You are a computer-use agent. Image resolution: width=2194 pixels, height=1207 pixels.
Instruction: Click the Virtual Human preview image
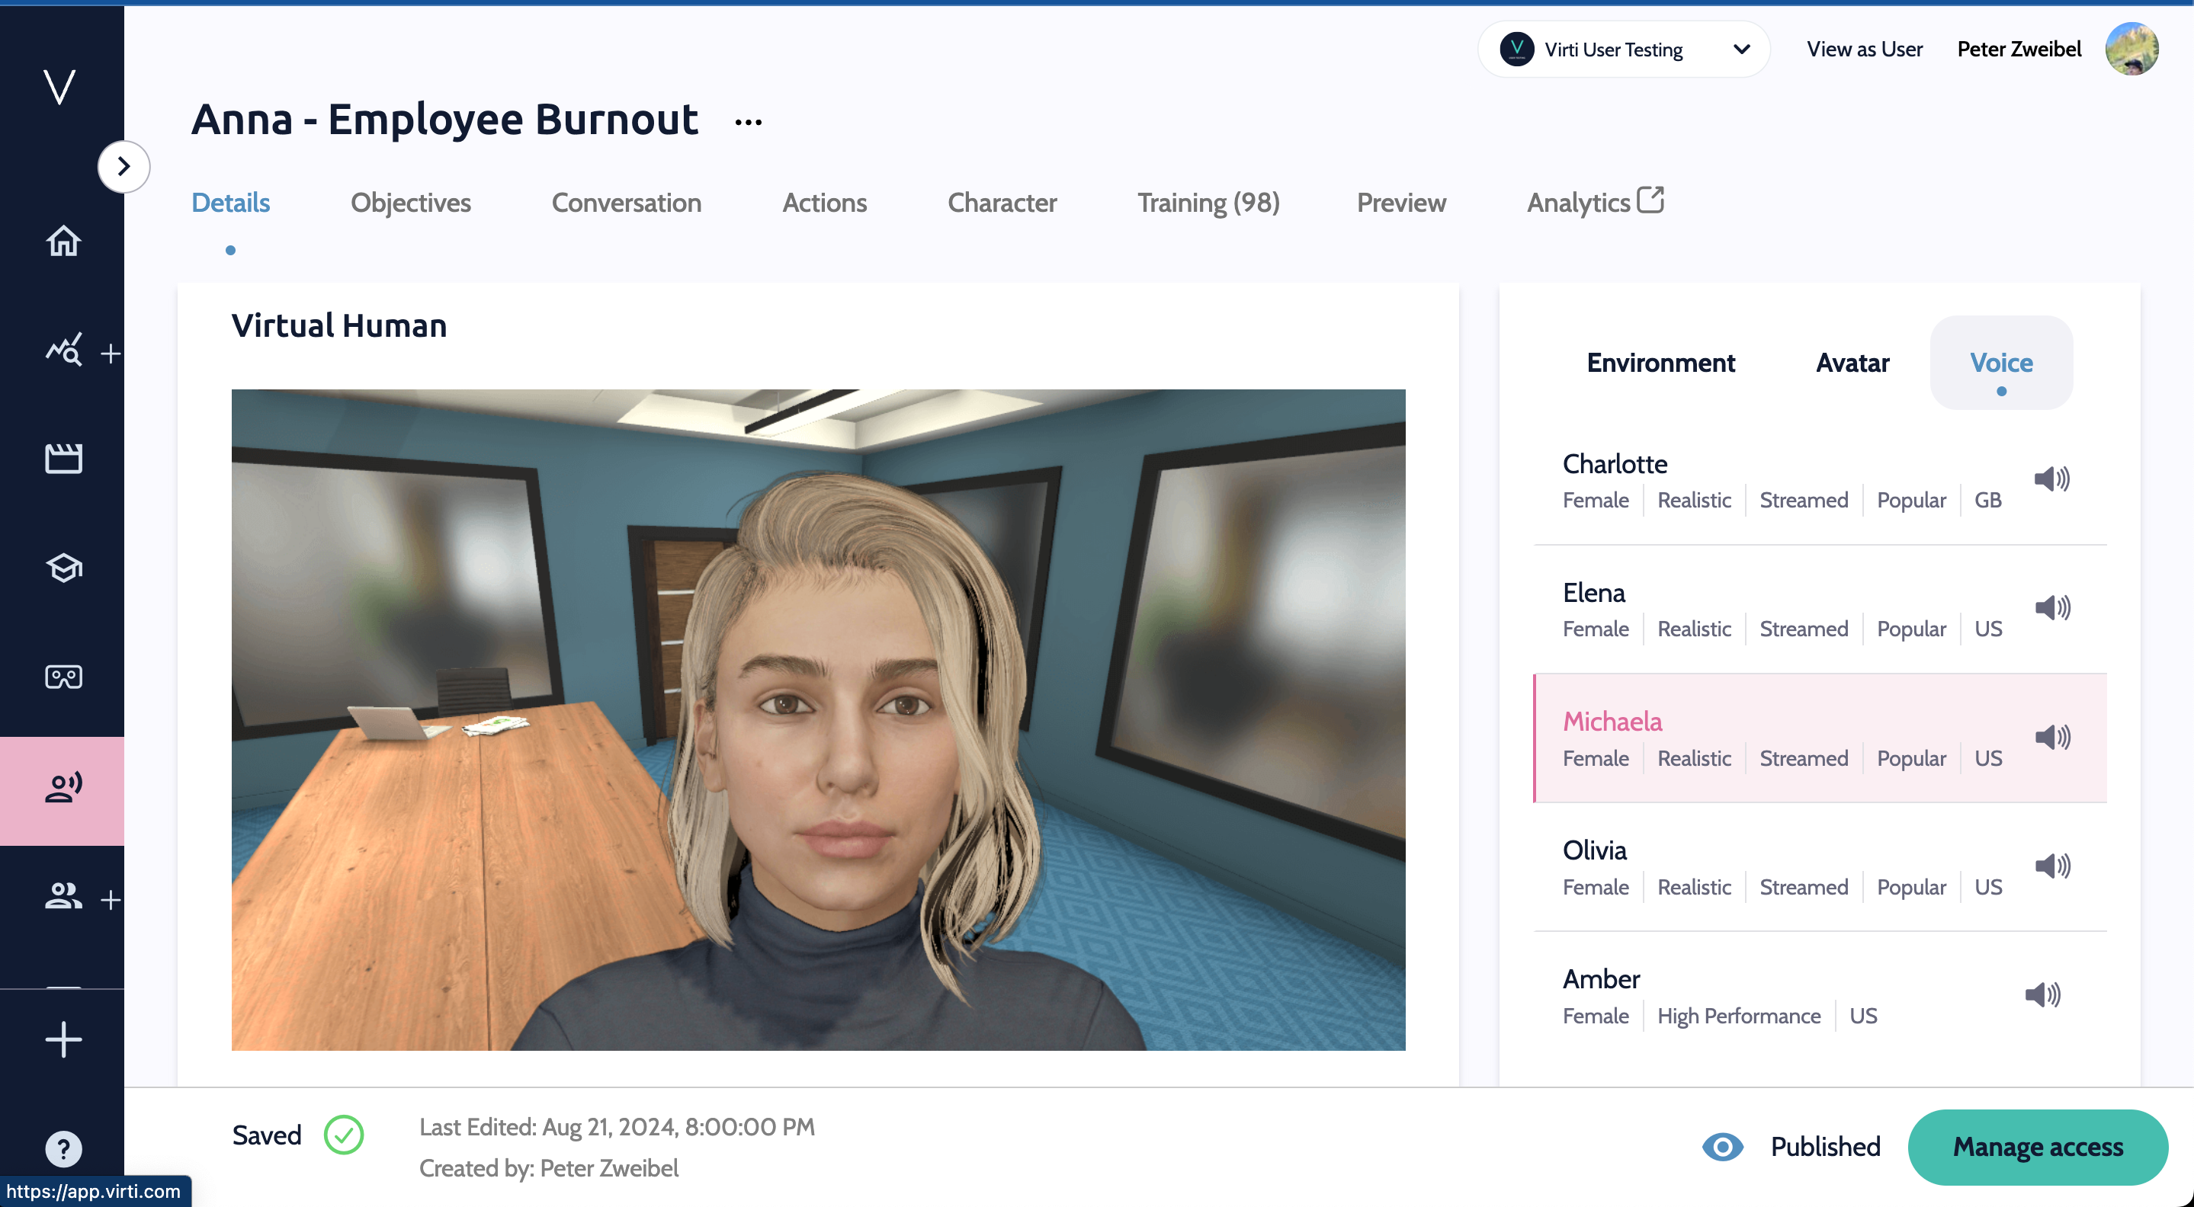point(818,719)
